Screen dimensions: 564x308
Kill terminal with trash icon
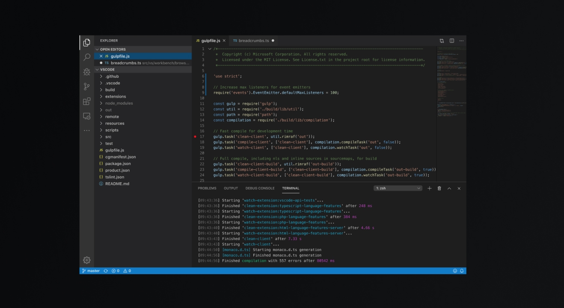tap(439, 188)
